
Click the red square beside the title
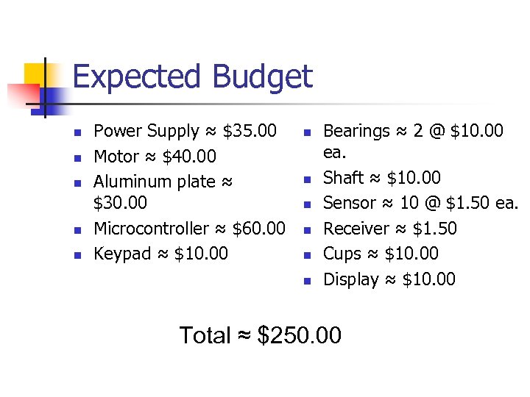[x=22, y=94]
